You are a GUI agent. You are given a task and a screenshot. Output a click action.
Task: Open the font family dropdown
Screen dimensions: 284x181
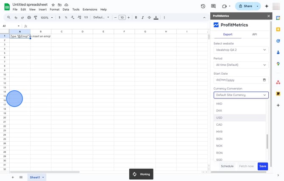click(101, 17)
